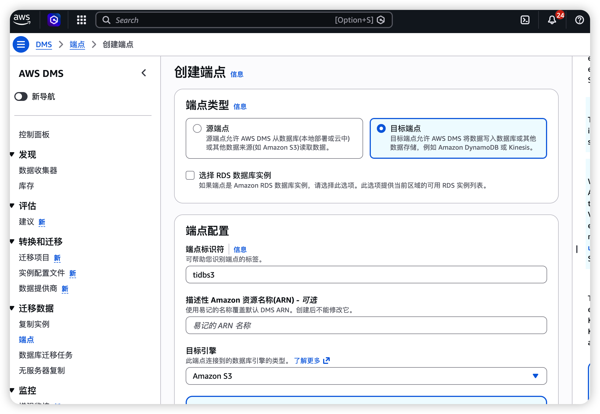Click the purple hexagon icon in header
The image size is (600, 414).
click(54, 20)
